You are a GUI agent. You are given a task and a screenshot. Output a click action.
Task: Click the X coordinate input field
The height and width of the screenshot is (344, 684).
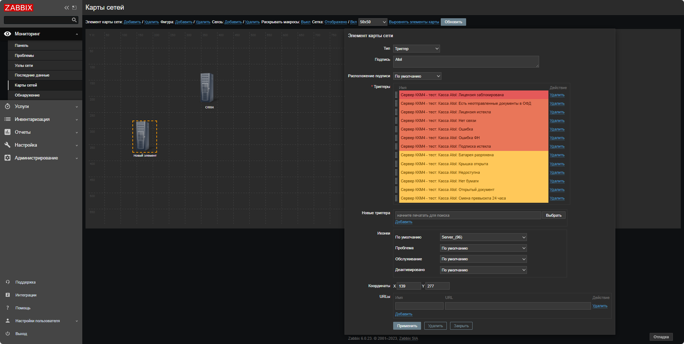tap(409, 286)
